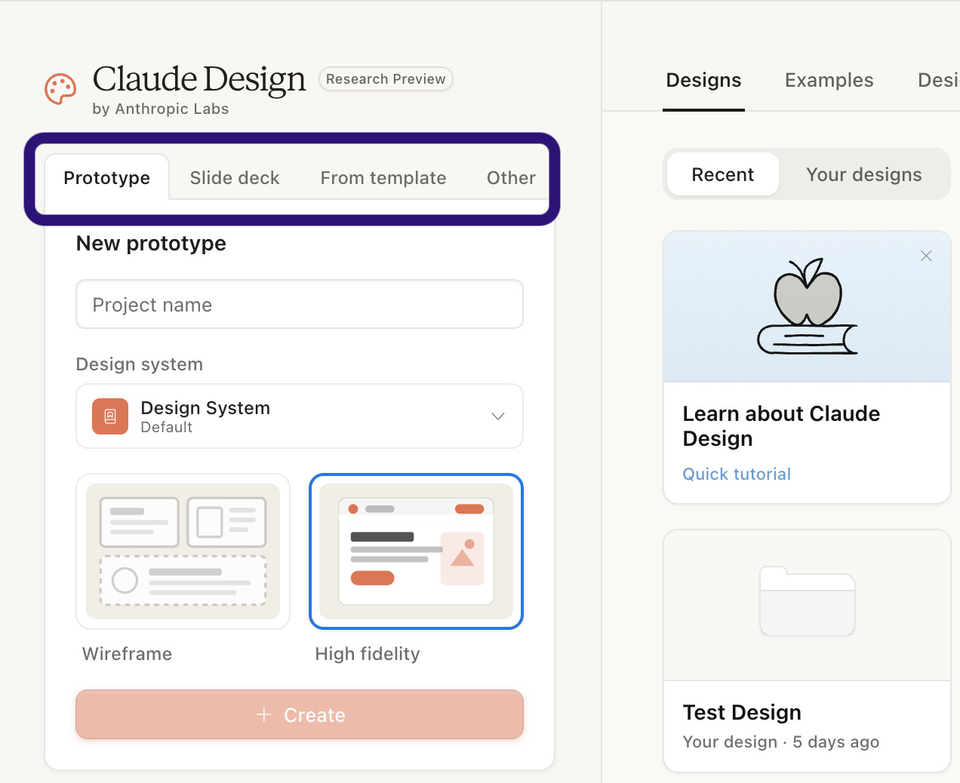Click the High fidelity label text
Viewport: 960px width, 783px height.
(368, 653)
